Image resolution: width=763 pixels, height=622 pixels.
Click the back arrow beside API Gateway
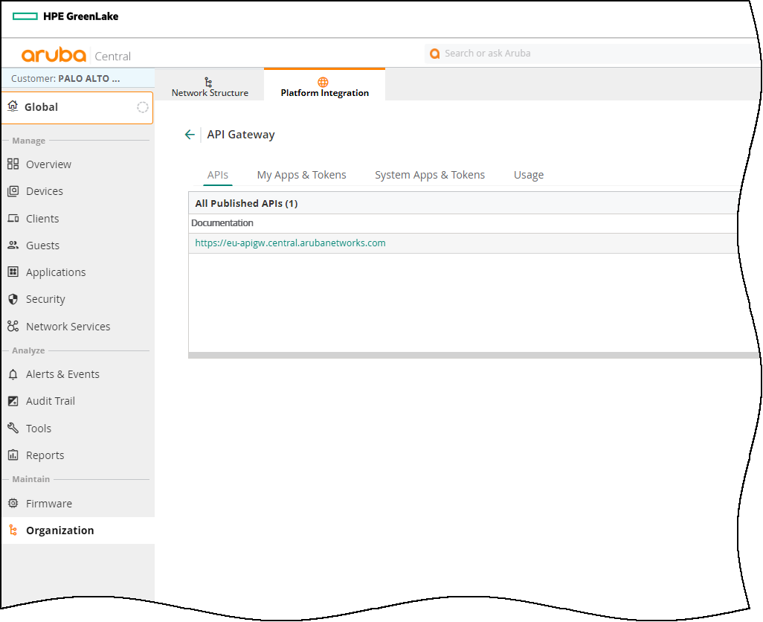pos(190,135)
